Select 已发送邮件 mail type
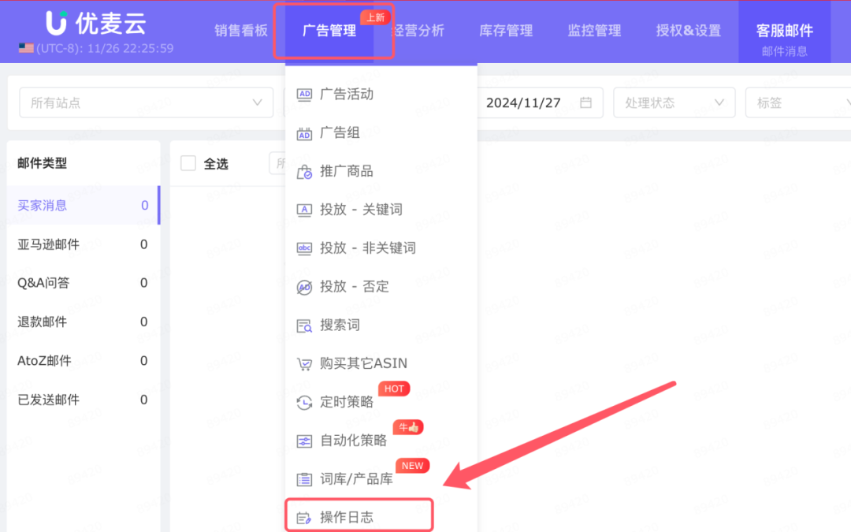This screenshot has height=532, width=851. click(x=83, y=400)
